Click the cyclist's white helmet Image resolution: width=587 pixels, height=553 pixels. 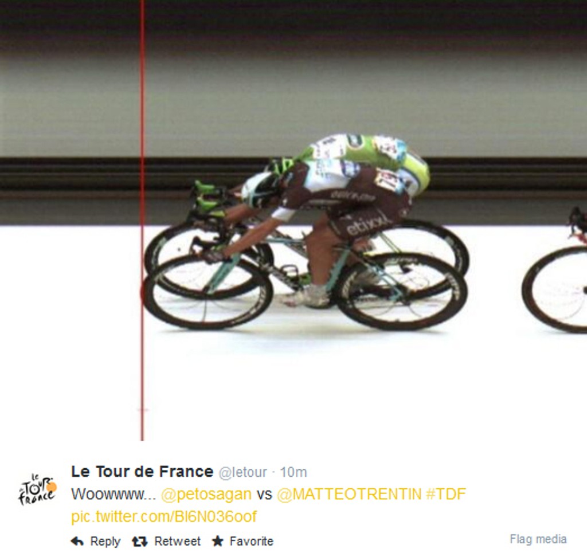click(260, 189)
